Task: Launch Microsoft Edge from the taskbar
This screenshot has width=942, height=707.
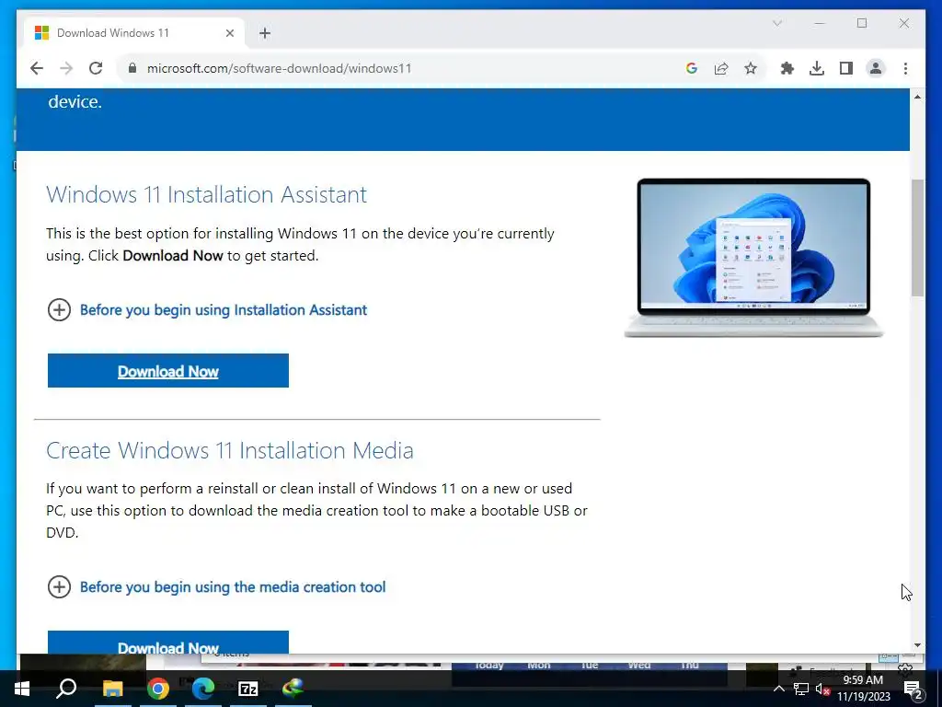Action: click(x=203, y=689)
